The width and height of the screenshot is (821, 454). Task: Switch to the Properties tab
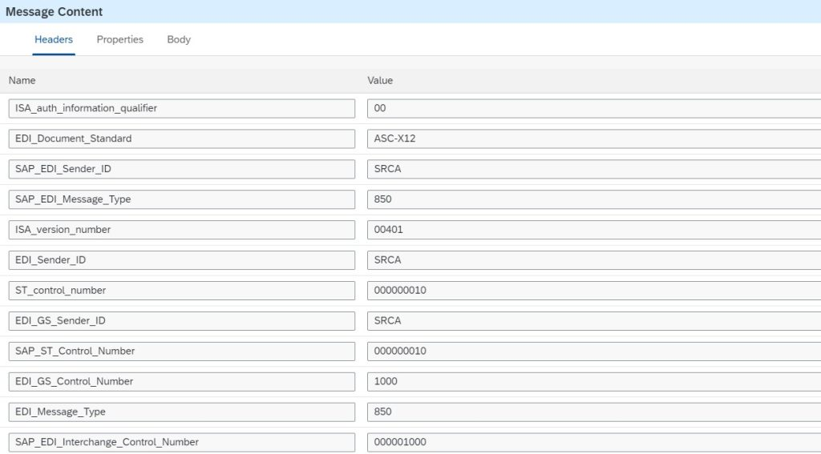pos(119,39)
